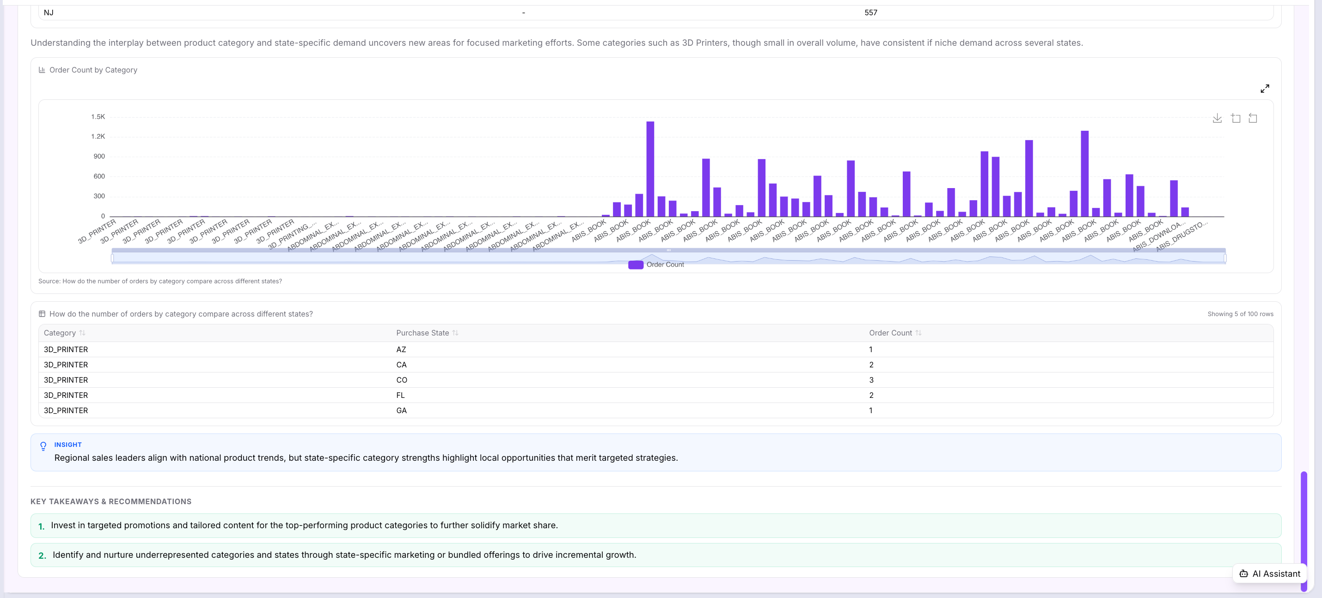Click the Purchase State column header text
Viewport: 1322px width, 598px height.
click(422, 333)
